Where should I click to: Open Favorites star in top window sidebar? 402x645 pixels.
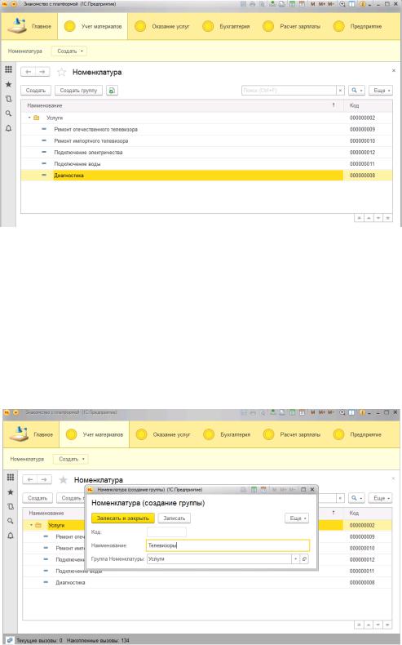click(x=8, y=84)
